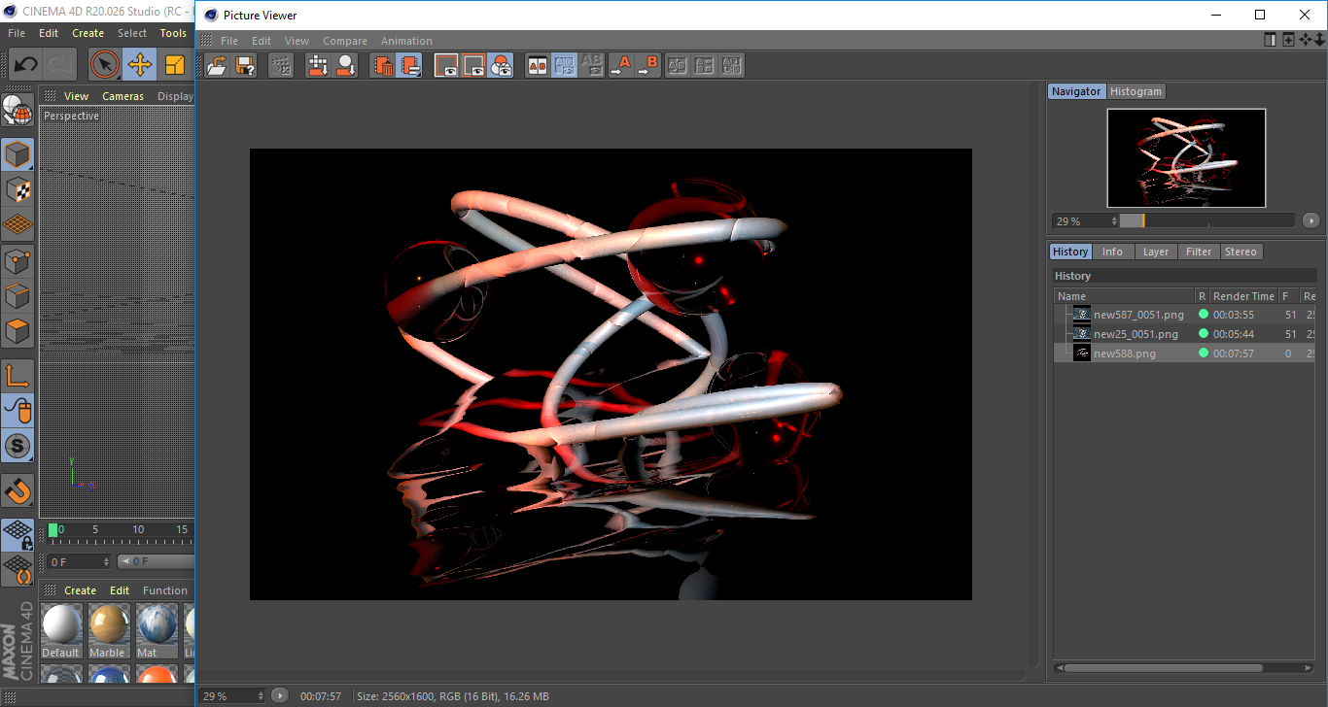Click the arrow button next to status zoom field
Viewport: 1328px width, 707px height.
point(280,695)
